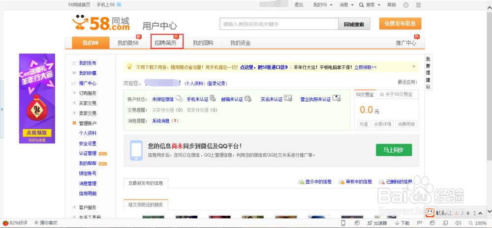Open the 帮助 link
492x228 pixels.
tap(392, 5)
